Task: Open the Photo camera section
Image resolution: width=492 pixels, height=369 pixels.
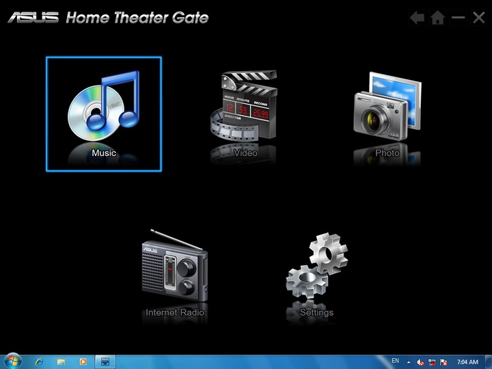Action: (x=387, y=114)
